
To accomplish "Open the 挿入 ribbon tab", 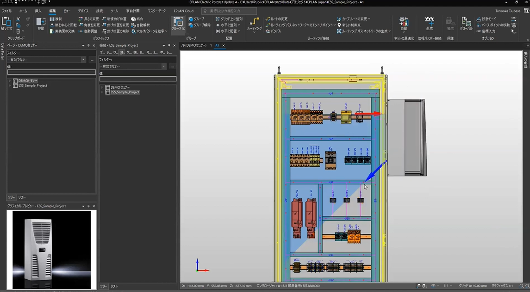I will coord(38,11).
